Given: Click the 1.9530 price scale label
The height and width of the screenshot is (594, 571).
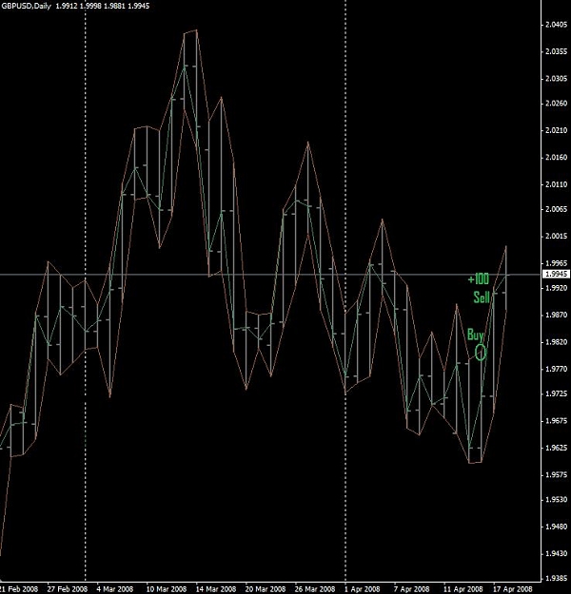Looking at the screenshot, I should (x=556, y=500).
